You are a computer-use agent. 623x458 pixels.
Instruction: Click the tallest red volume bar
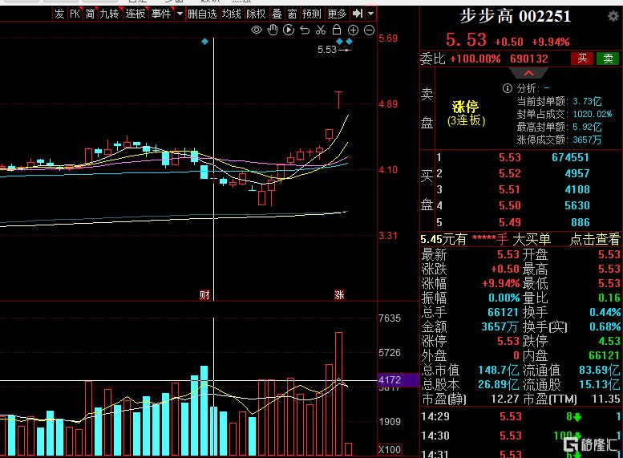tap(339, 394)
